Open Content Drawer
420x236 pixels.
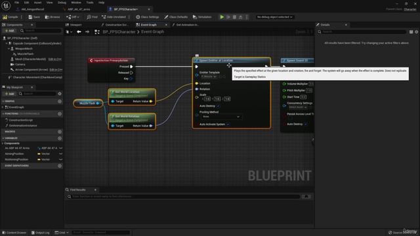(x=14, y=233)
